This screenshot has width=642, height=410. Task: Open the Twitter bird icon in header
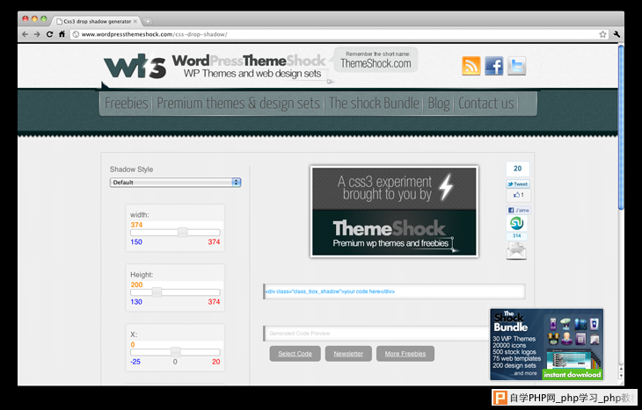click(x=517, y=65)
